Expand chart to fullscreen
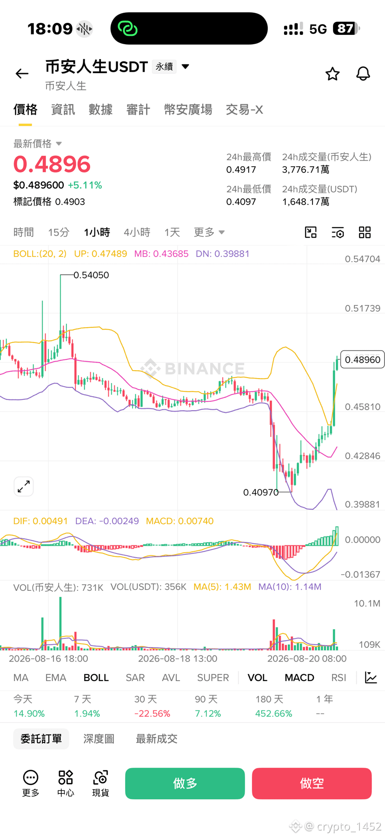 24,487
